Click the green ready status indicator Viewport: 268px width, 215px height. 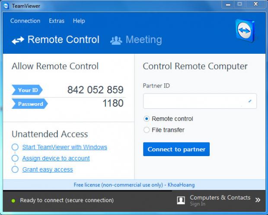[x=13, y=201]
